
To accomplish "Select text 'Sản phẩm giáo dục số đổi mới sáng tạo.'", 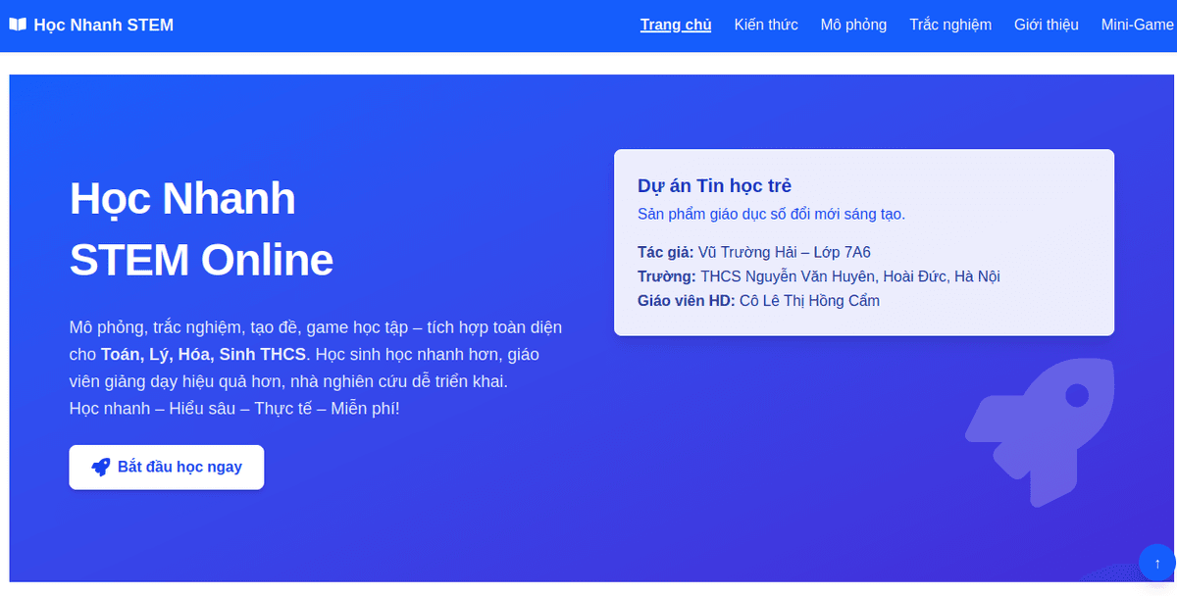I will 771,214.
